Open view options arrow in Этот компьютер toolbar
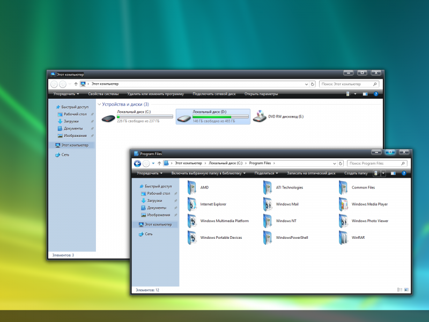 pyautogui.click(x=356, y=94)
